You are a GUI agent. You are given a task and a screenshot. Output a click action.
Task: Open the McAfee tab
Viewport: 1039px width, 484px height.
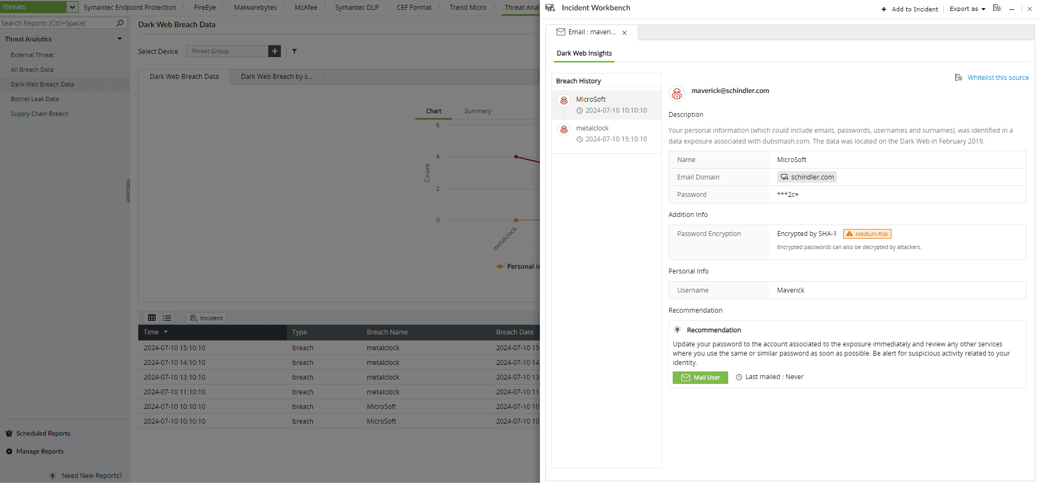306,8
